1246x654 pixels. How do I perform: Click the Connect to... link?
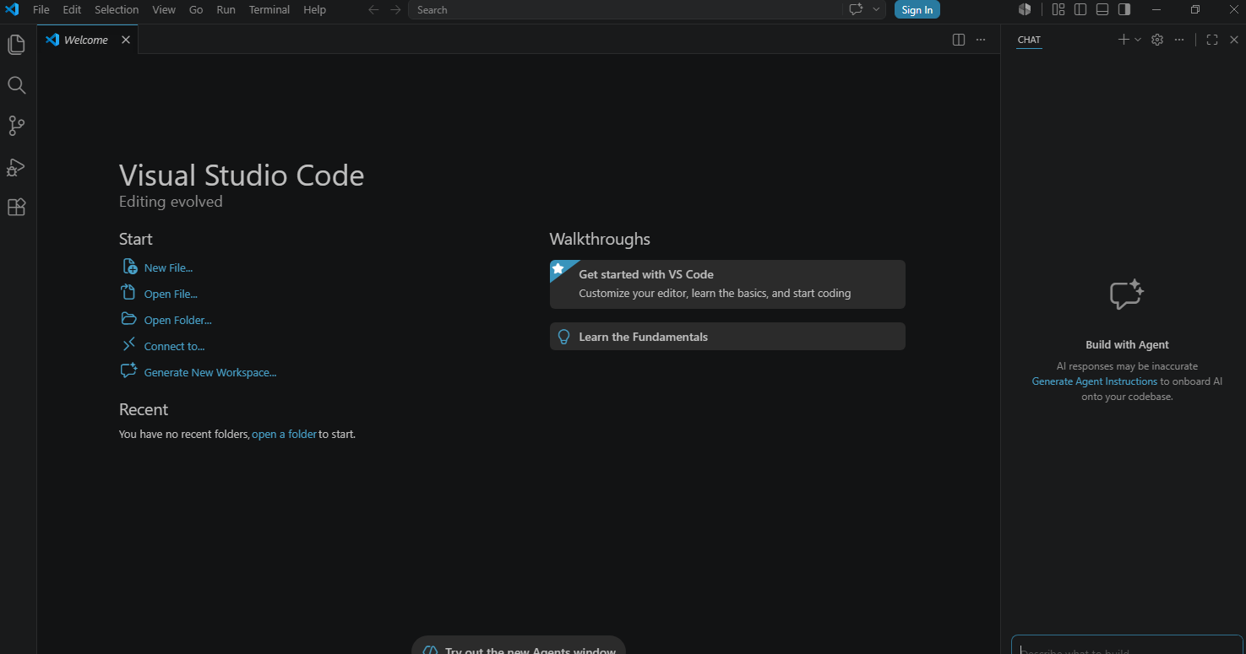[175, 346]
